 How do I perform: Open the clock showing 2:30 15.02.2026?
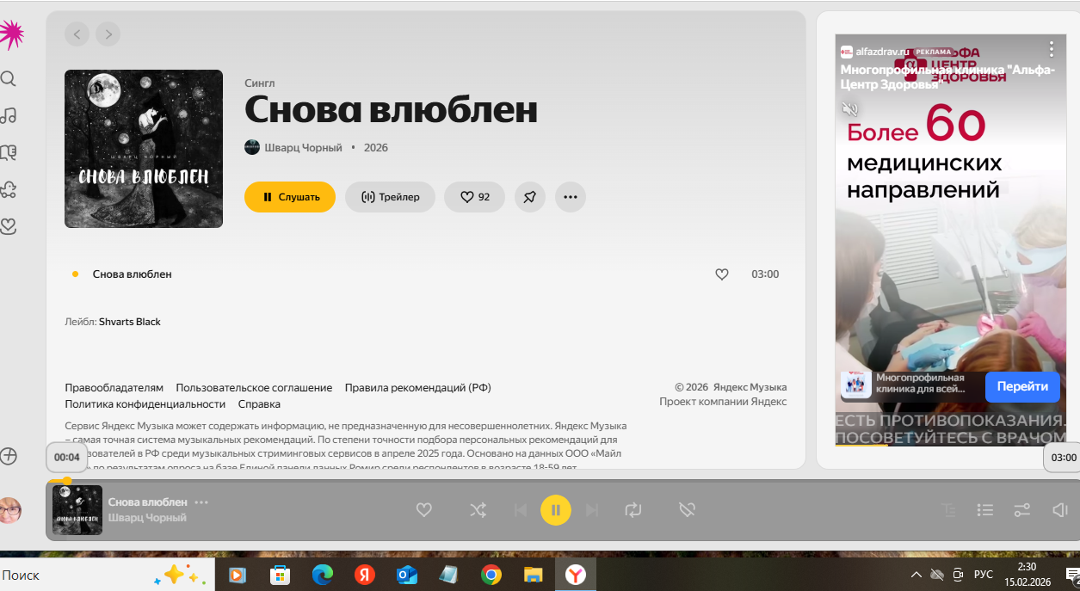click(x=1027, y=575)
